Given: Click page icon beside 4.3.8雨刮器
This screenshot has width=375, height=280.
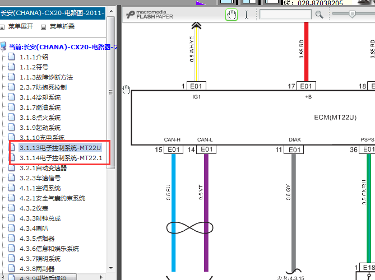Looking at the screenshot, I should coord(11,268).
